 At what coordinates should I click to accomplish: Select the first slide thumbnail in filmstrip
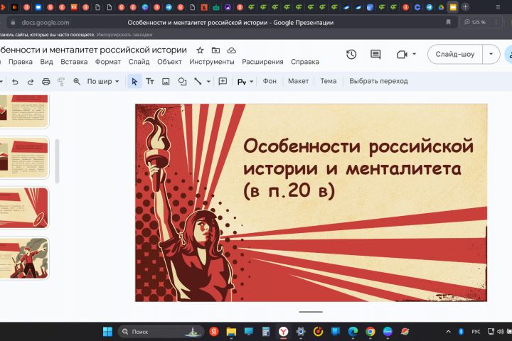[24, 112]
